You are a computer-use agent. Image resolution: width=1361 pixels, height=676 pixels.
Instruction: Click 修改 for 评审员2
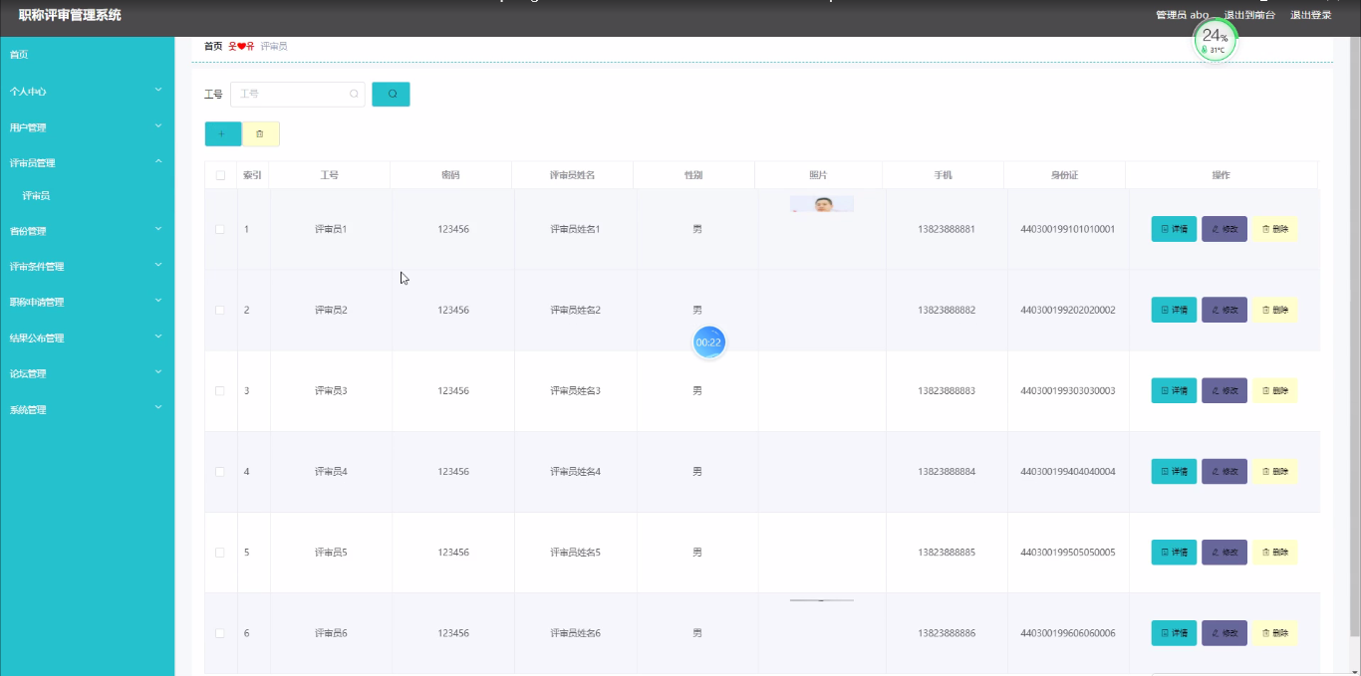1224,310
